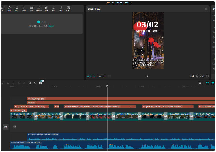Enter fullscreen preview mode
This screenshot has width=216, height=152.
tap(207, 76)
